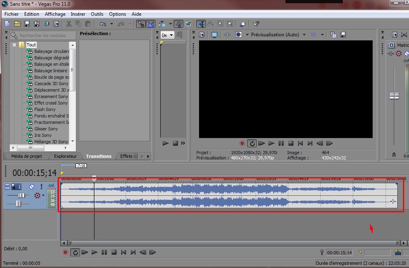Open the Outils menu
Screen dimensions: 409x268
pos(97,14)
